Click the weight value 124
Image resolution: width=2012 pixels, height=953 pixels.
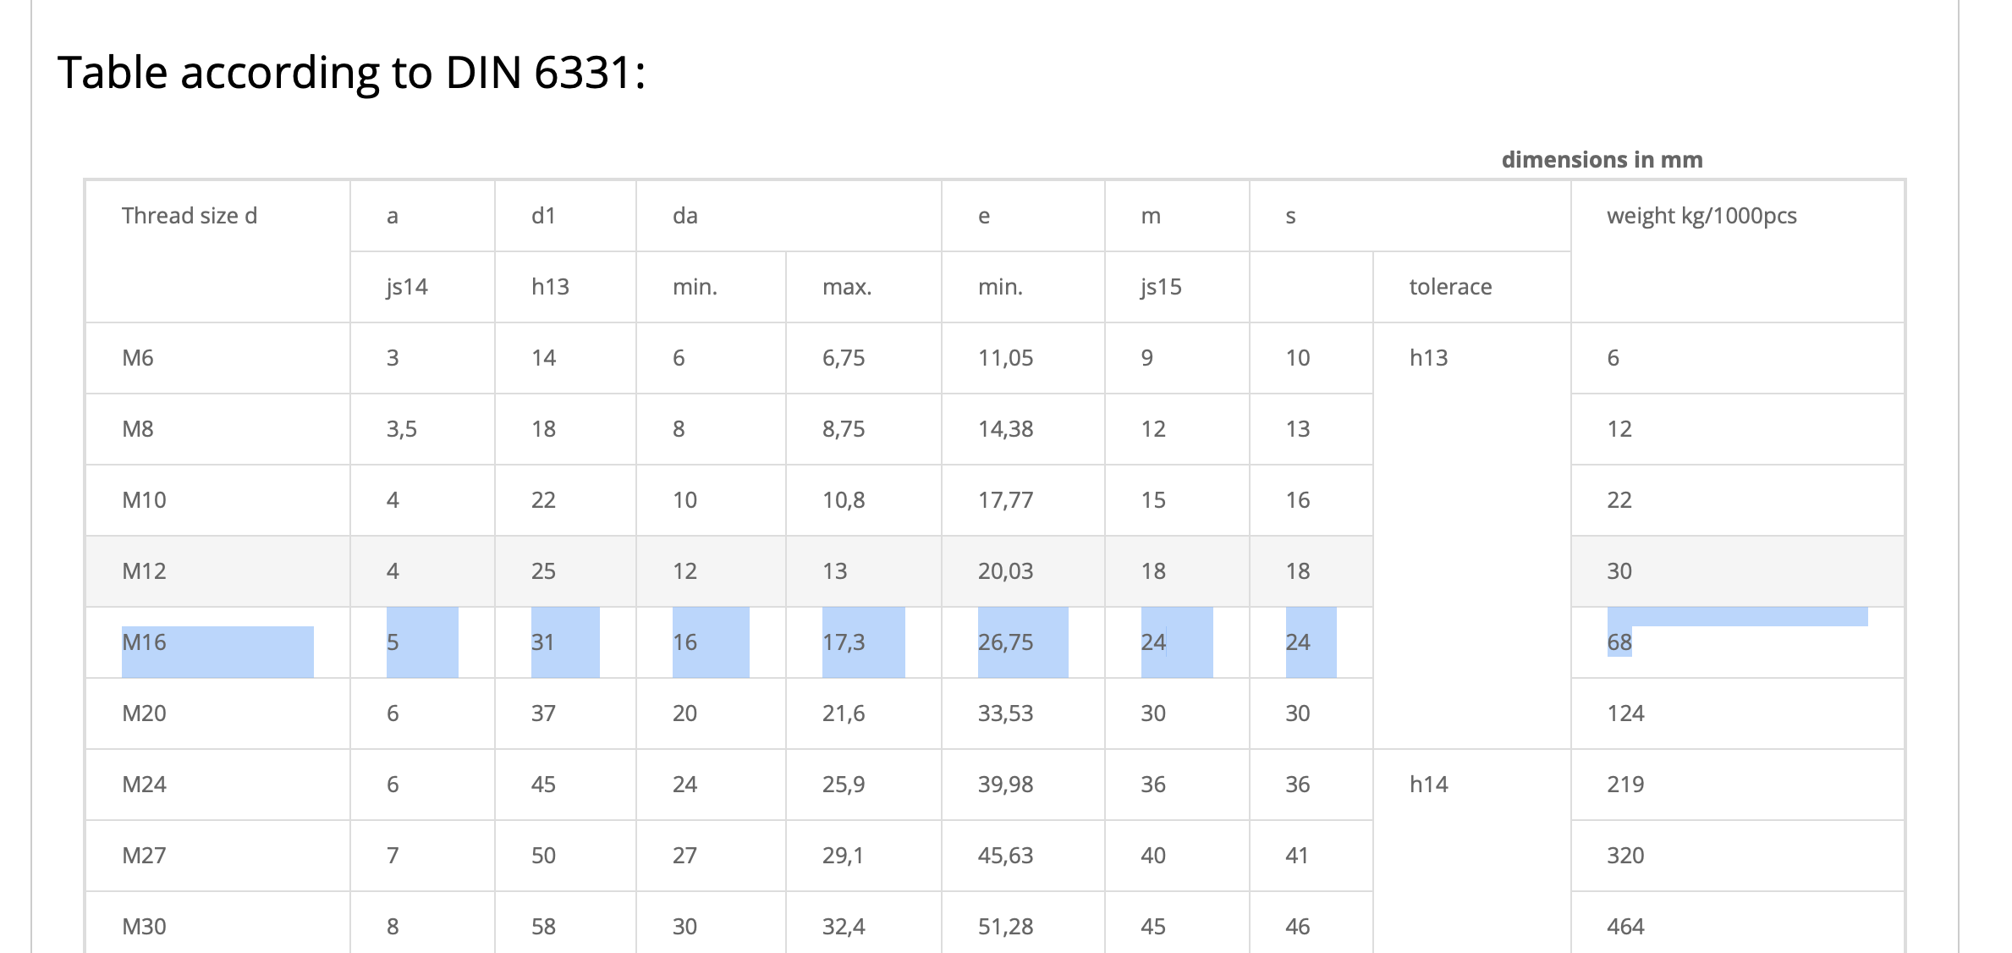tap(1625, 713)
